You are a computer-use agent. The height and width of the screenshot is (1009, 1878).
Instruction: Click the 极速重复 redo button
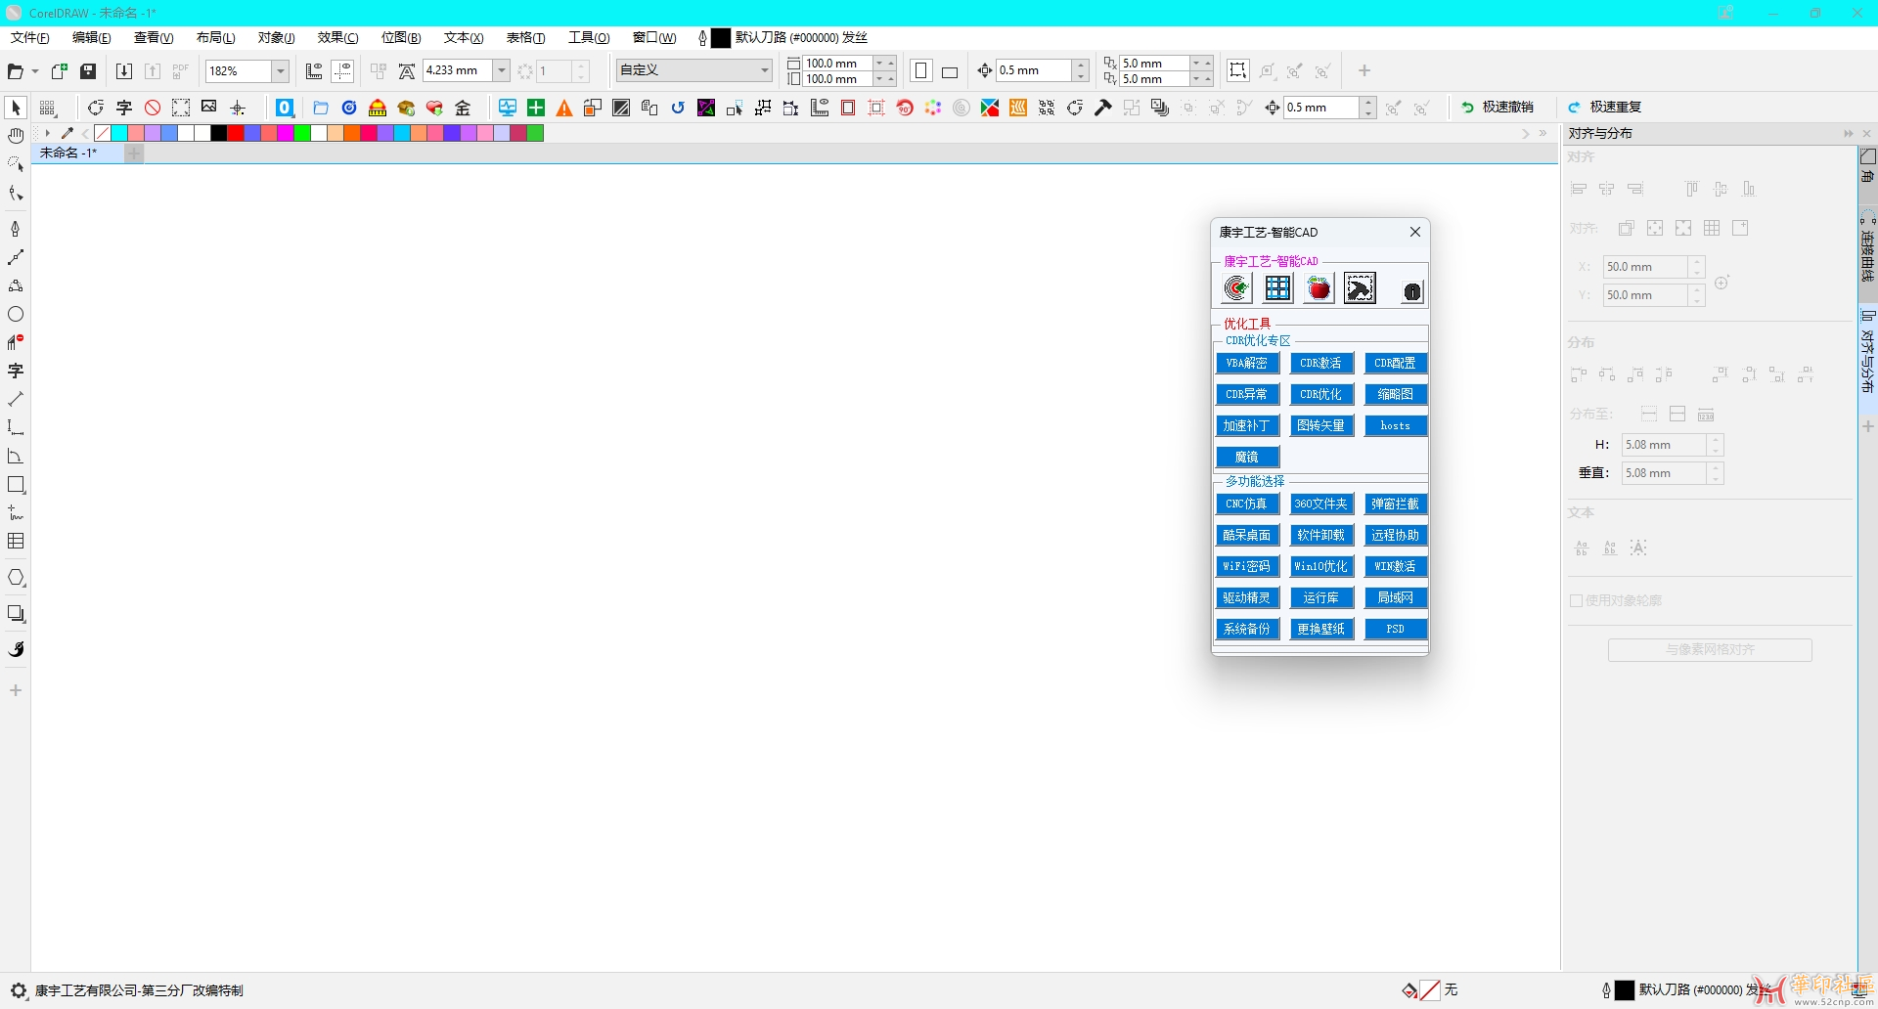coord(1605,108)
